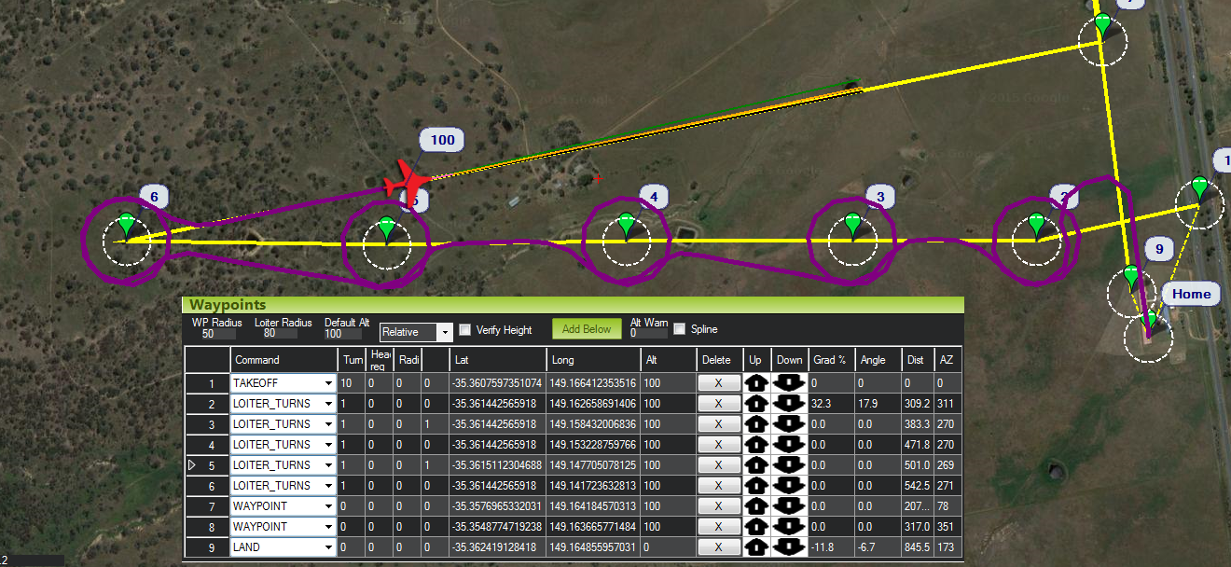Move waypoint 1 down using its black arrow
The image size is (1231, 567).
coord(787,382)
